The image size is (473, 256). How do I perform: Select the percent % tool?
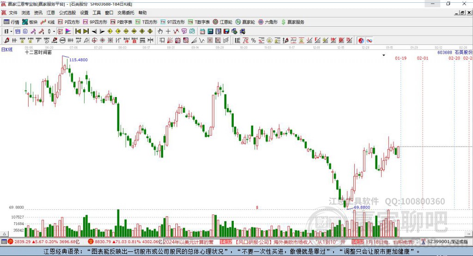pyautogui.click(x=254, y=41)
